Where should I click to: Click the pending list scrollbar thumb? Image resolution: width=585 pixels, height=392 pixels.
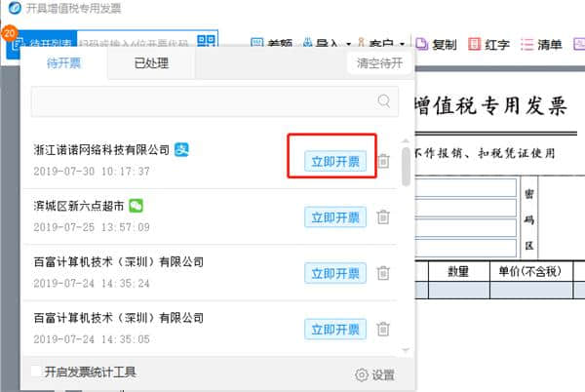(406, 167)
